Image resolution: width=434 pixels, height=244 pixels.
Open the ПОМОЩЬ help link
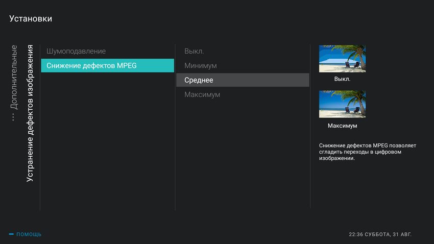coord(29,234)
